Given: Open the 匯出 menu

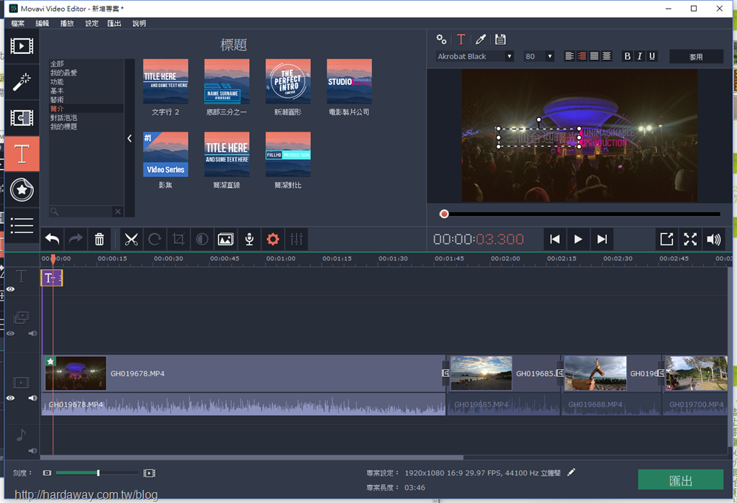Looking at the screenshot, I should pos(114,23).
